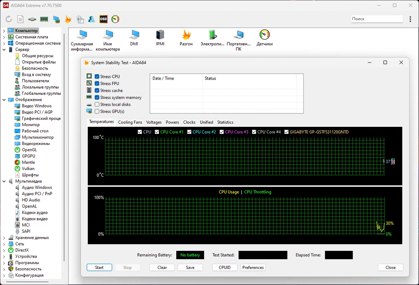Uncheck GIGABYTE GP-GSTFS31120GNTD graph checkbox
The height and width of the screenshot is (285, 419).
[x=287, y=132]
